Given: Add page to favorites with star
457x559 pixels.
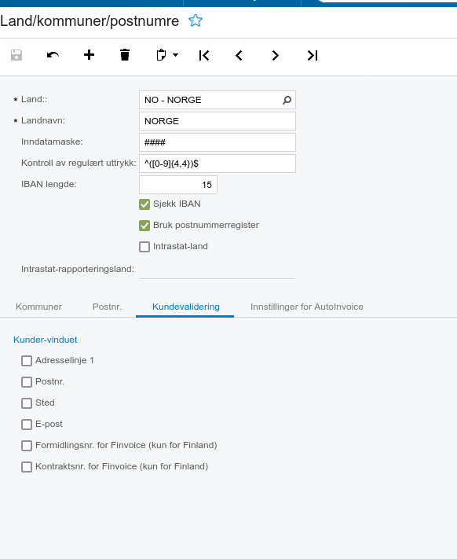Looking at the screenshot, I should coord(196,20).
